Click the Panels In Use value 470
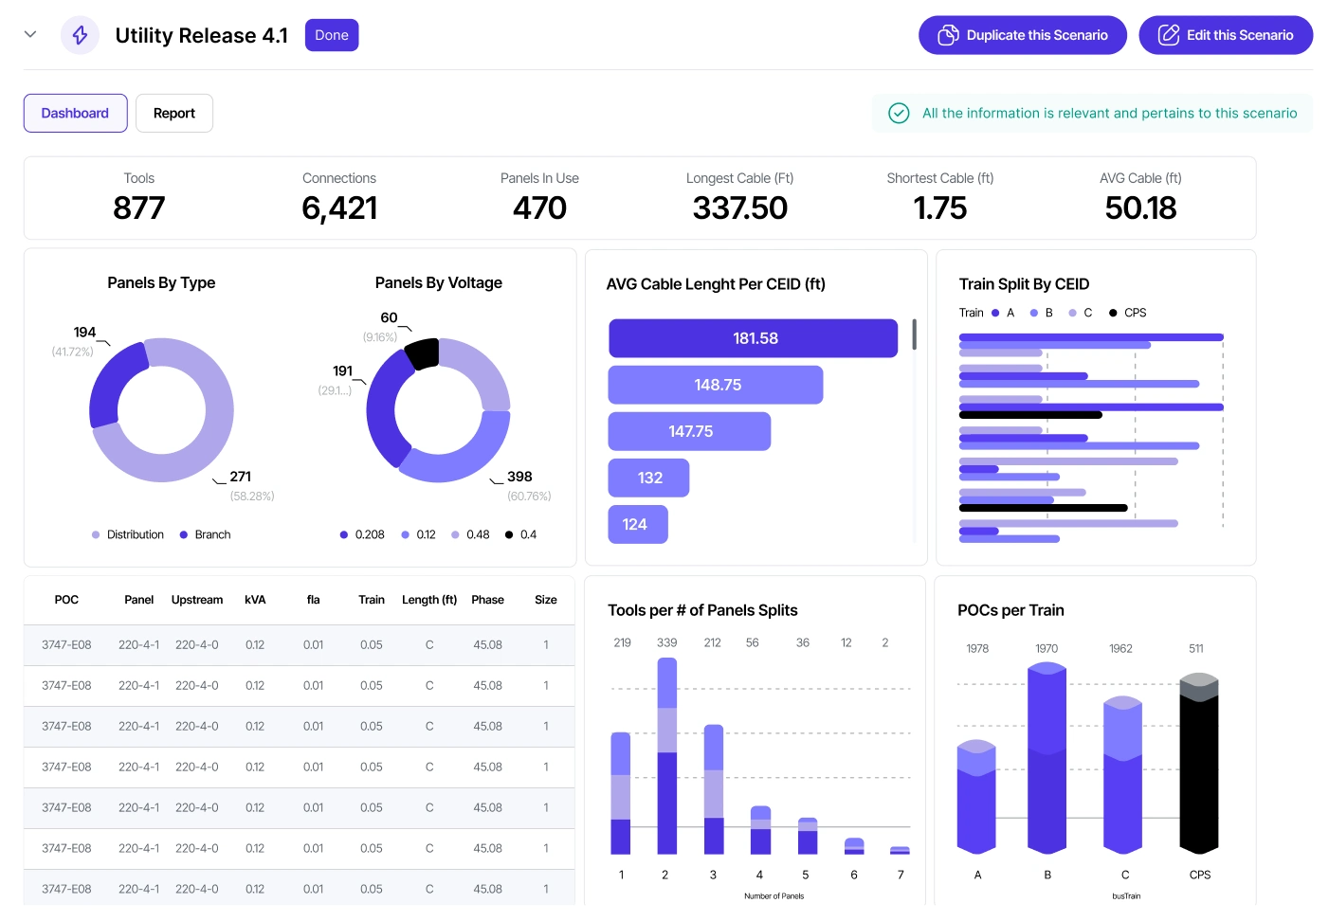Screen dimensions: 1329x921 click(539, 208)
